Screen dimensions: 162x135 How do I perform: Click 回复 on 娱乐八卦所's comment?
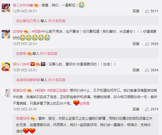pos(136,70)
